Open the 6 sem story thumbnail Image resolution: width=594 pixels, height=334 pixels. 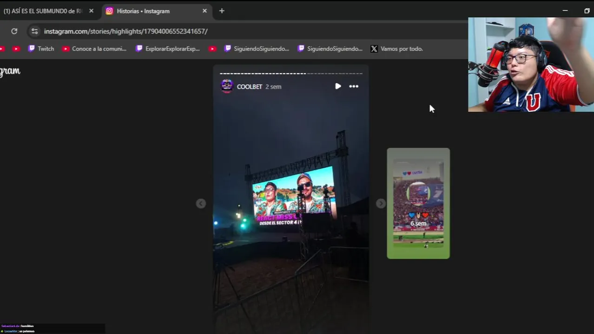click(x=418, y=203)
